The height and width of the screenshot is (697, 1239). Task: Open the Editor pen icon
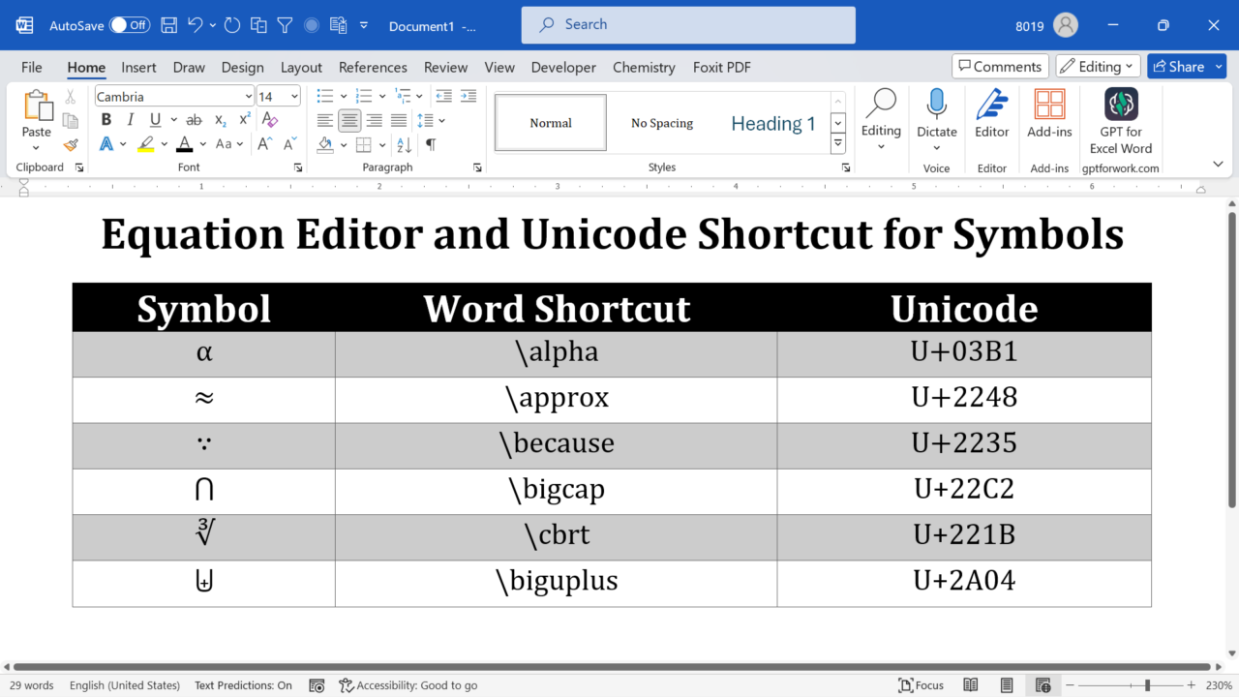click(991, 105)
